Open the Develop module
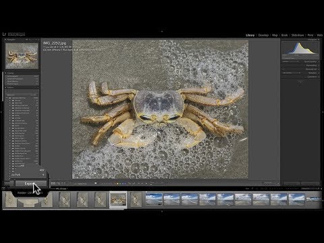The image size is (324, 243). click(263, 35)
